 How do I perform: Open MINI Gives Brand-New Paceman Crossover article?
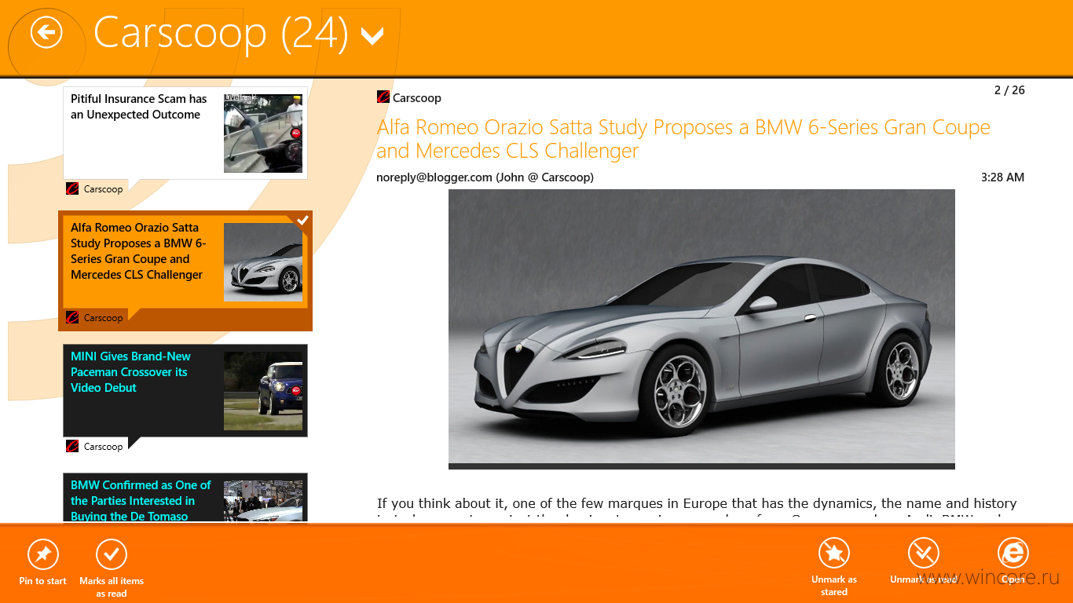click(x=185, y=390)
